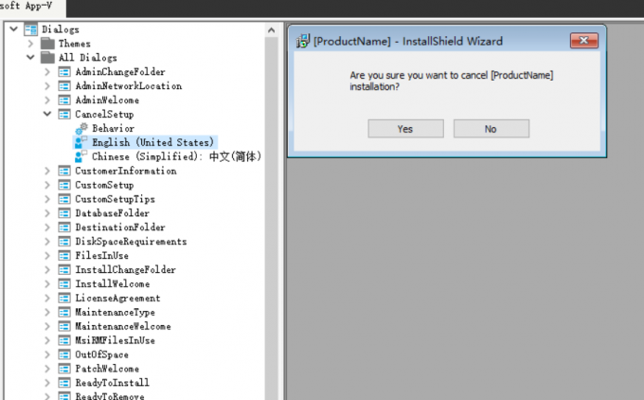Click the OutOfSpace dialog icon
This screenshot has height=400, width=644.
coord(64,355)
